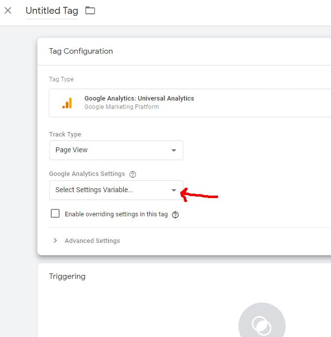The width and height of the screenshot is (331, 337).
Task: Click the Google Analytics bar chart icon
Action: [x=67, y=103]
